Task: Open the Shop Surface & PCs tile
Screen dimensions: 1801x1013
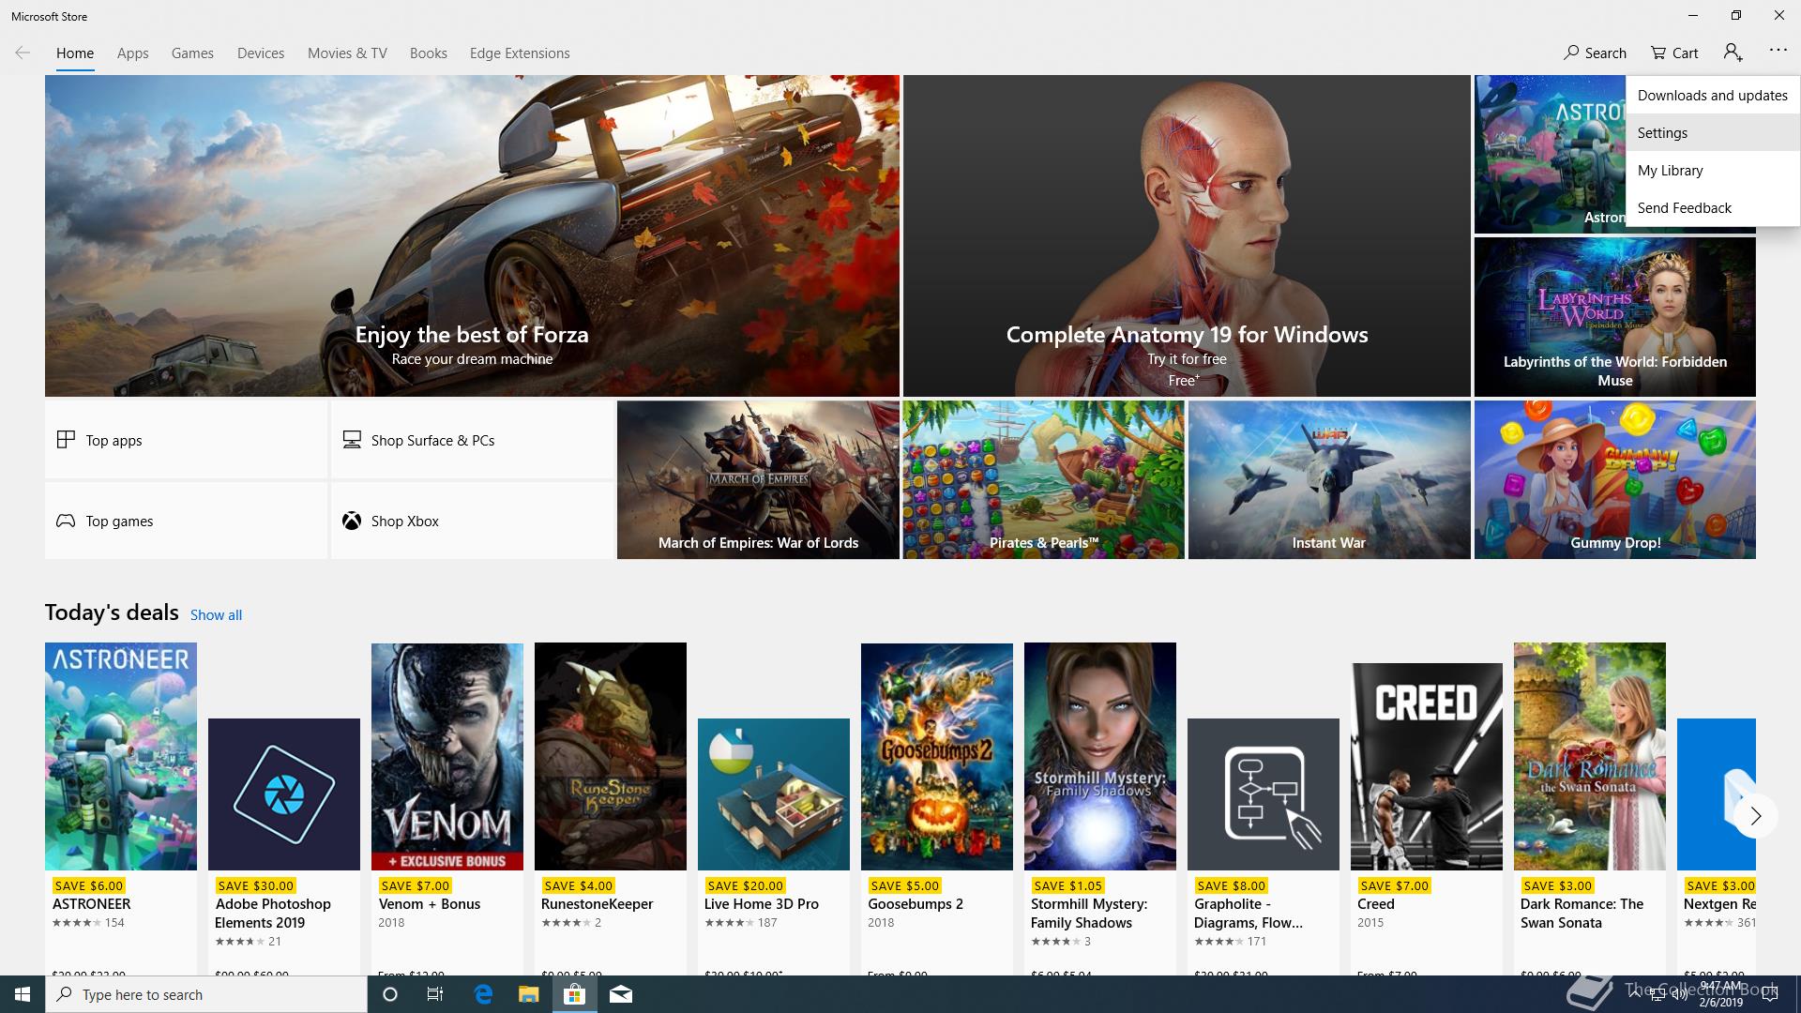Action: [472, 440]
